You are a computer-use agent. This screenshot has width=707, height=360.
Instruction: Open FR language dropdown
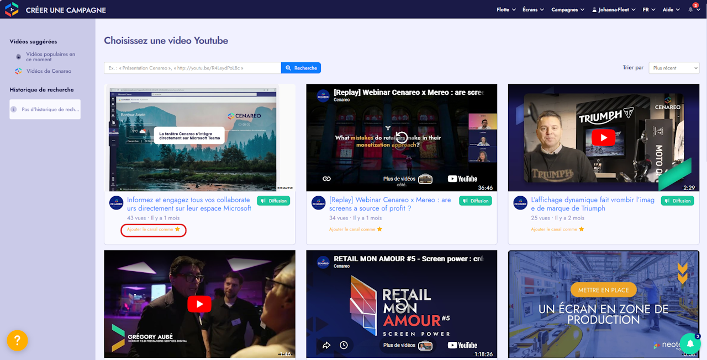point(649,9)
